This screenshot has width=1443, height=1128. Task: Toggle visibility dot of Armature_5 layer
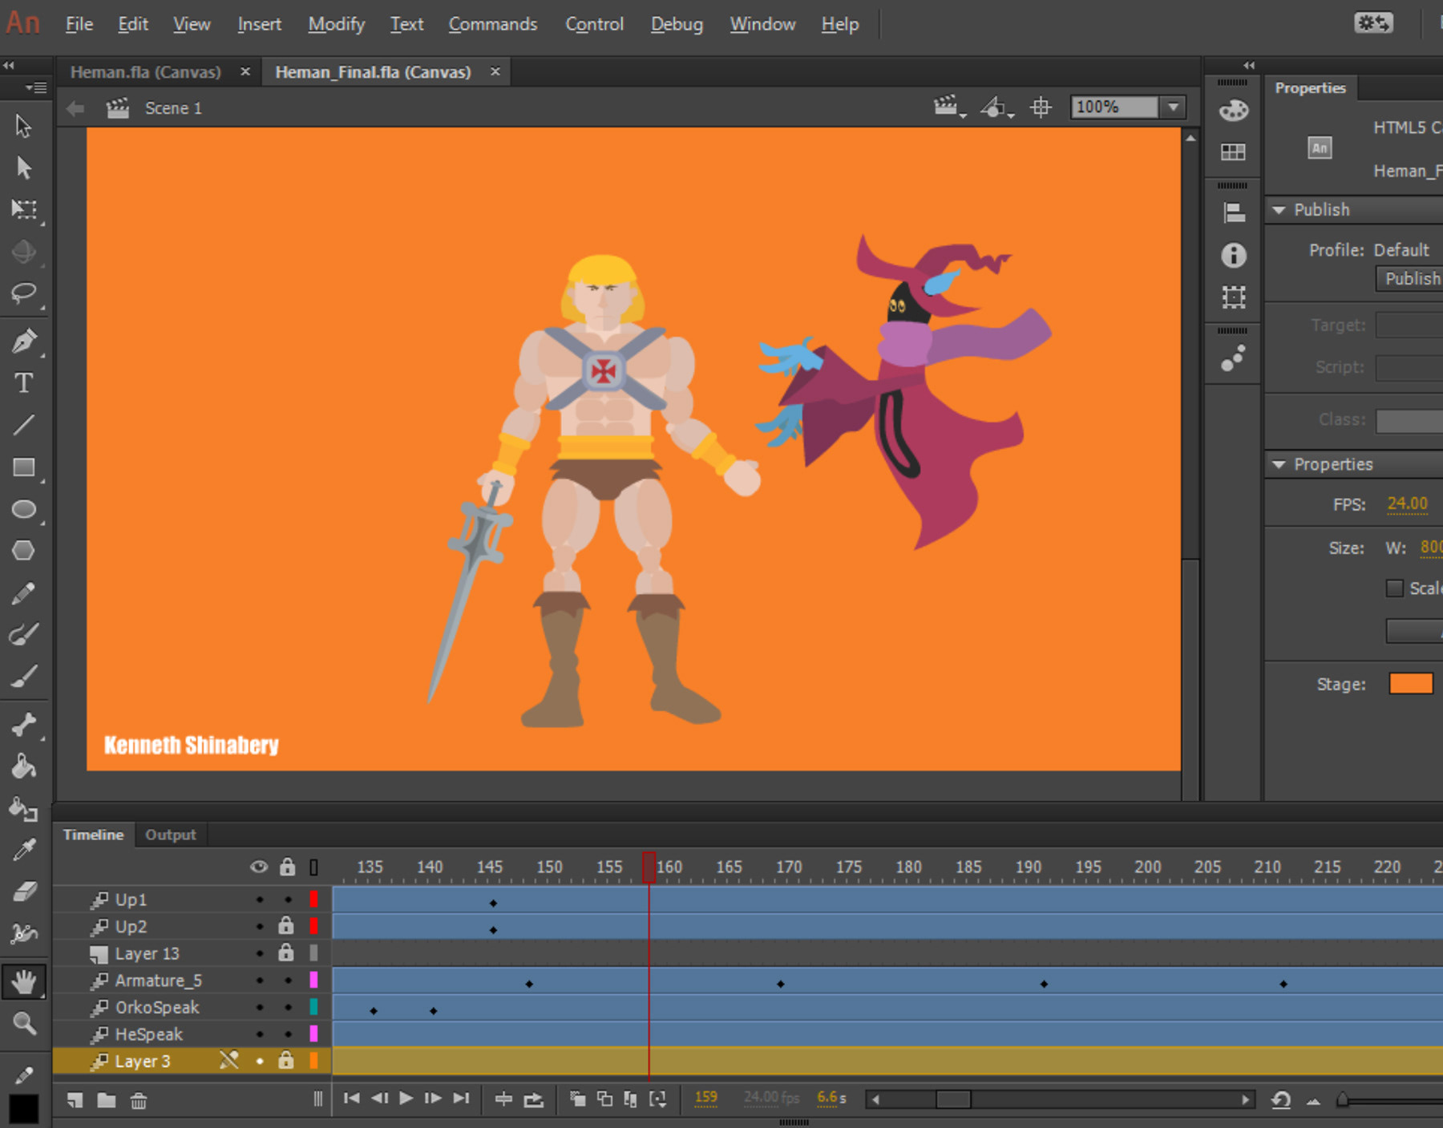pyautogui.click(x=260, y=980)
